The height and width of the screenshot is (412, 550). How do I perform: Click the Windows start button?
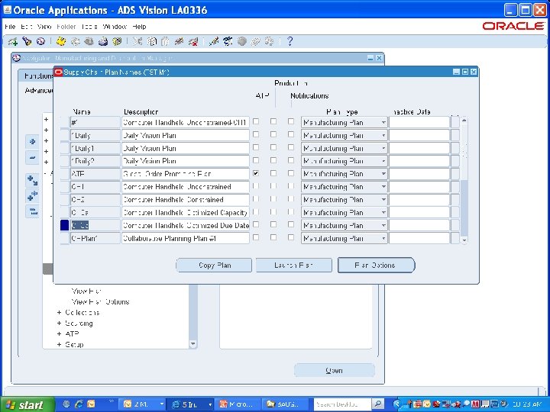point(27,404)
